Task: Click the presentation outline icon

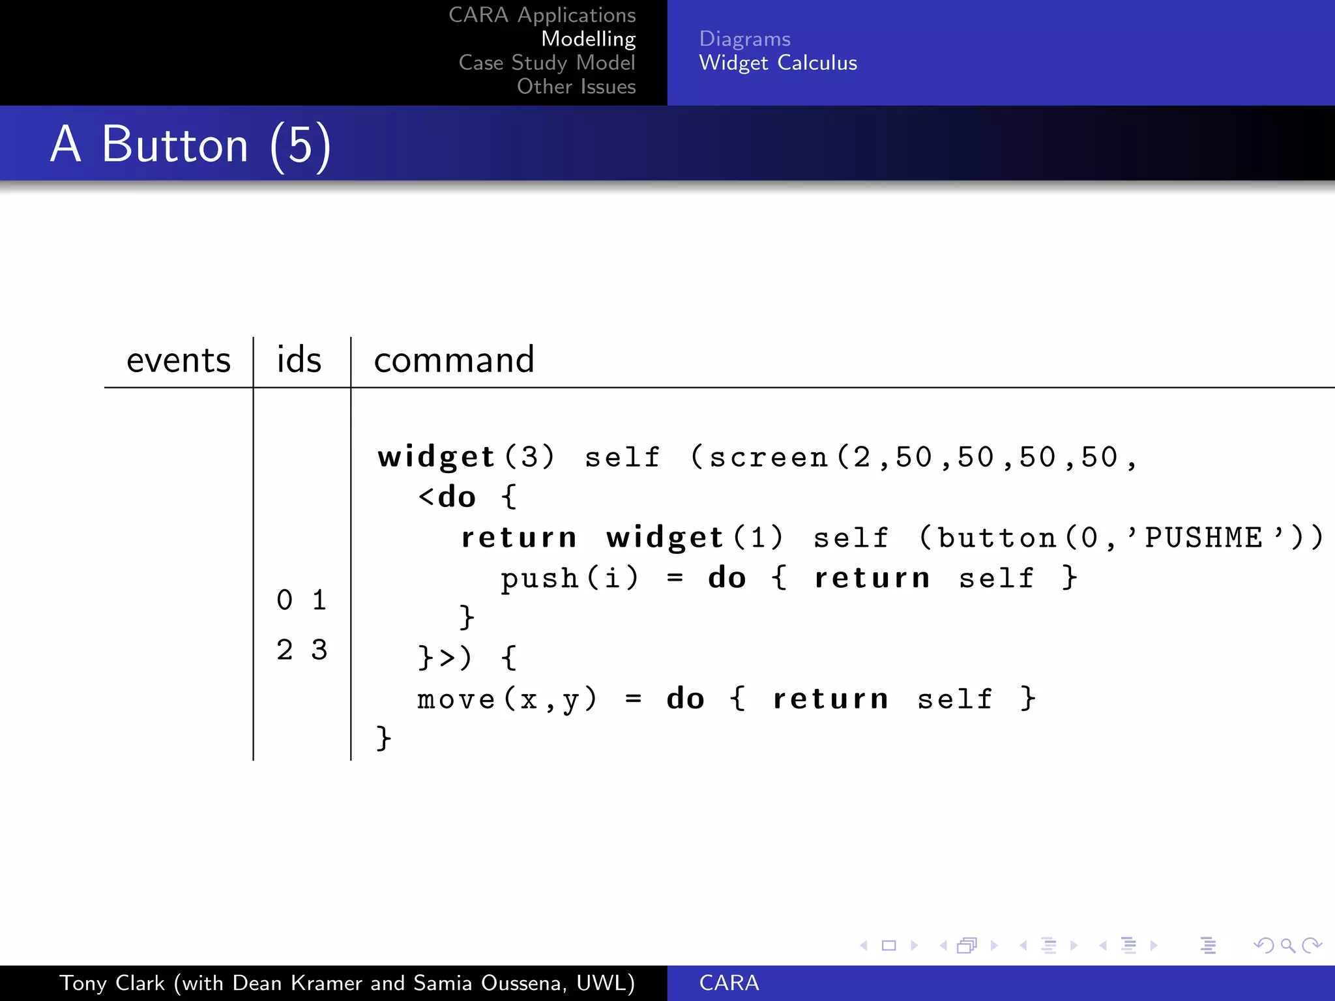Action: [x=1208, y=945]
